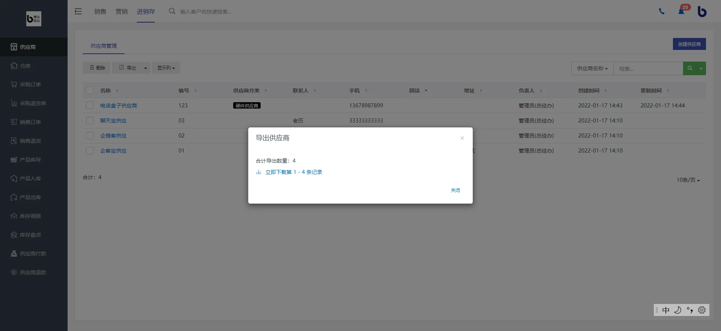Open the 聊天宝供应 supplier link
The height and width of the screenshot is (331, 721).
(113, 121)
